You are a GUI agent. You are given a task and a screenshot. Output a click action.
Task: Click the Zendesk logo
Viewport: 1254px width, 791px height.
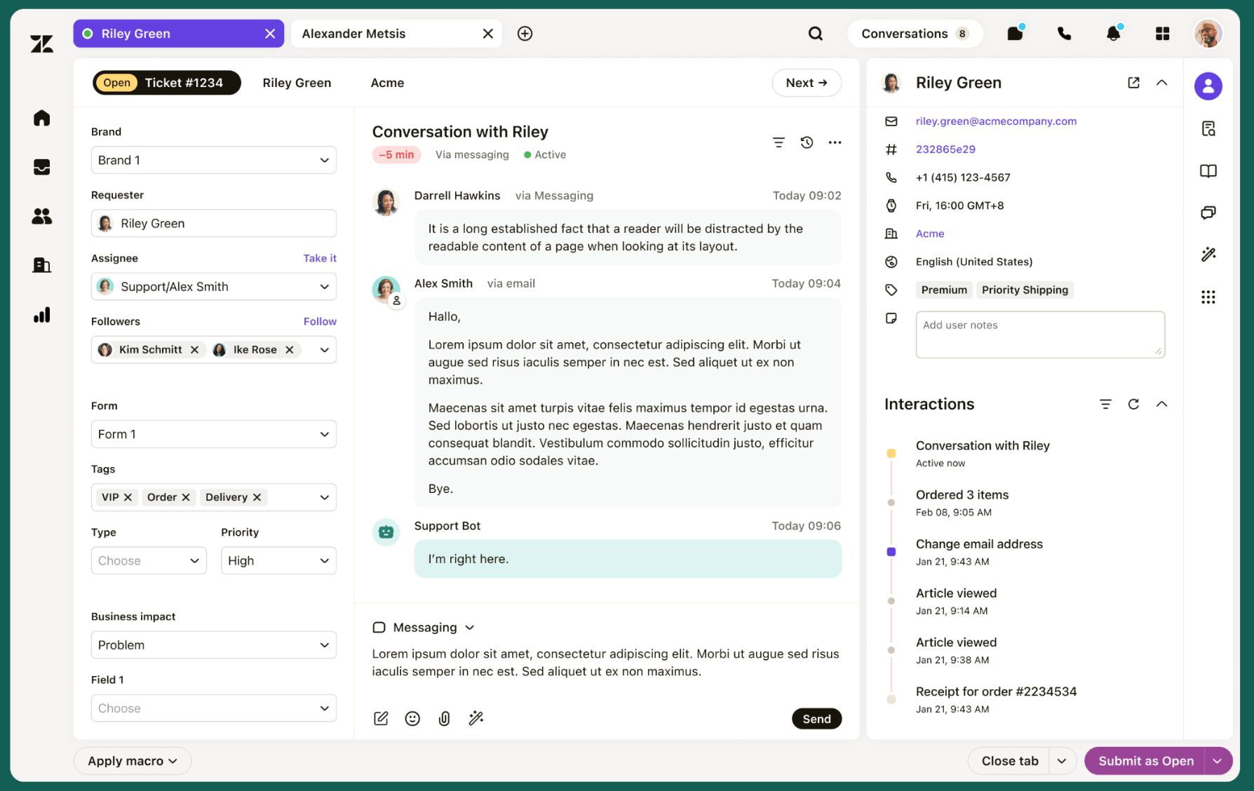tap(41, 44)
